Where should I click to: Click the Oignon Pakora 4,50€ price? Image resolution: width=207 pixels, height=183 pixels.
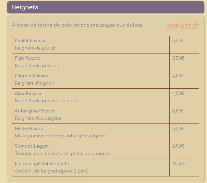pos(178,76)
